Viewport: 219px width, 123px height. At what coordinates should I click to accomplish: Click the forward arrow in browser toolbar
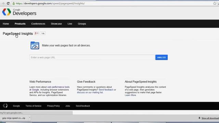pyautogui.click(x=3, y=3)
